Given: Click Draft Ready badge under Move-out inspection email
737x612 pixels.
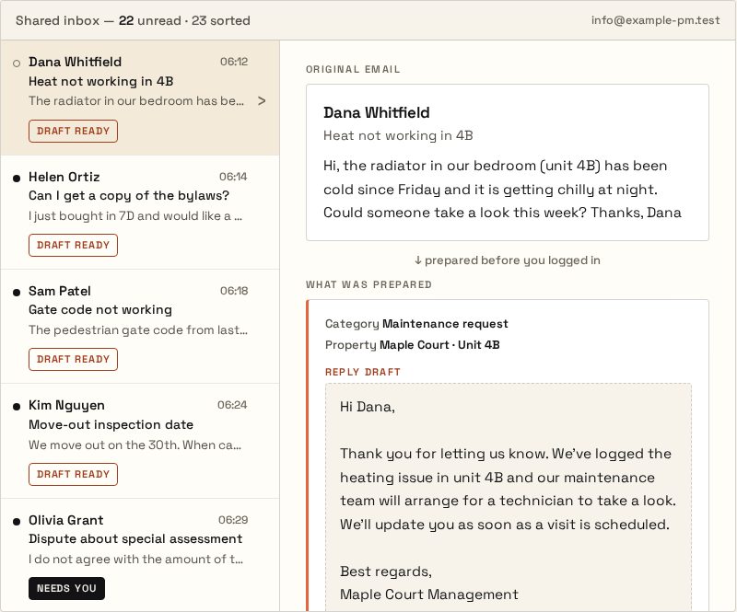Looking at the screenshot, I should (73, 474).
